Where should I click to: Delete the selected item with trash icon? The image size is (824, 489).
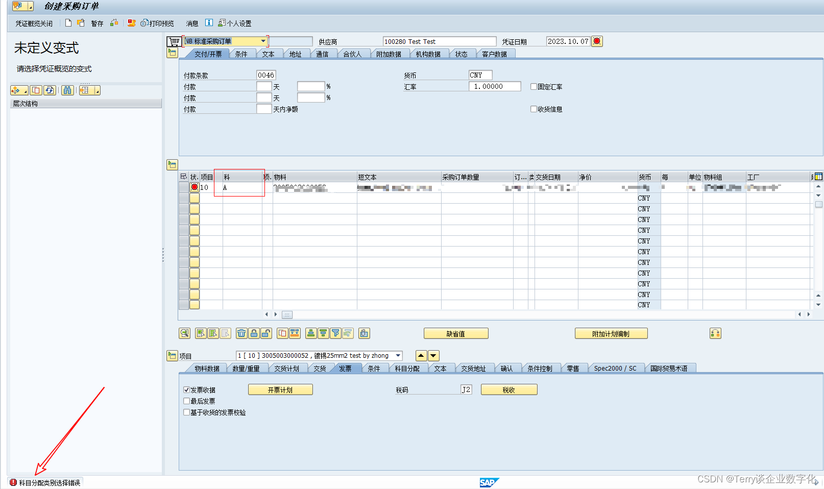coord(241,333)
